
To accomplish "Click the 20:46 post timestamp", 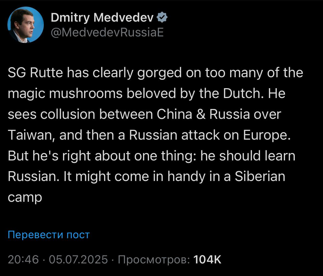I will click(23, 259).
